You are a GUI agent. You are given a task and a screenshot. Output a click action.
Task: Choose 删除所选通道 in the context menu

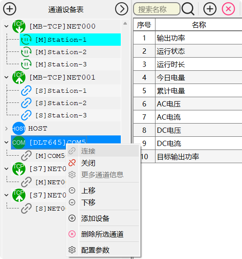[x=103, y=234]
